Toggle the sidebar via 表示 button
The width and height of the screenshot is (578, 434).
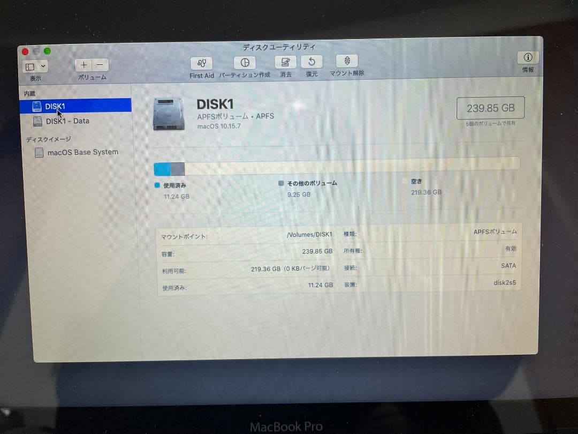pos(31,66)
